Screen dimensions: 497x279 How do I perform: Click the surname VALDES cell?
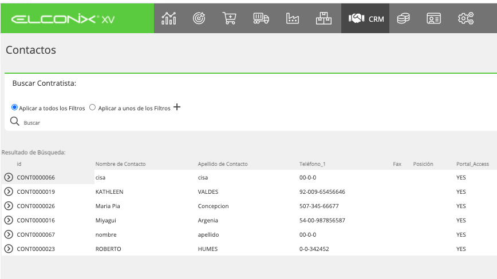click(x=208, y=192)
